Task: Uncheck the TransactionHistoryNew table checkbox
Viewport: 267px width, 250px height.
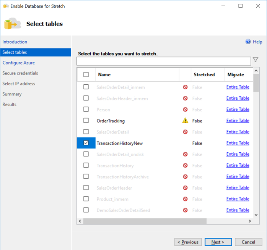Action: pyautogui.click(x=86, y=143)
